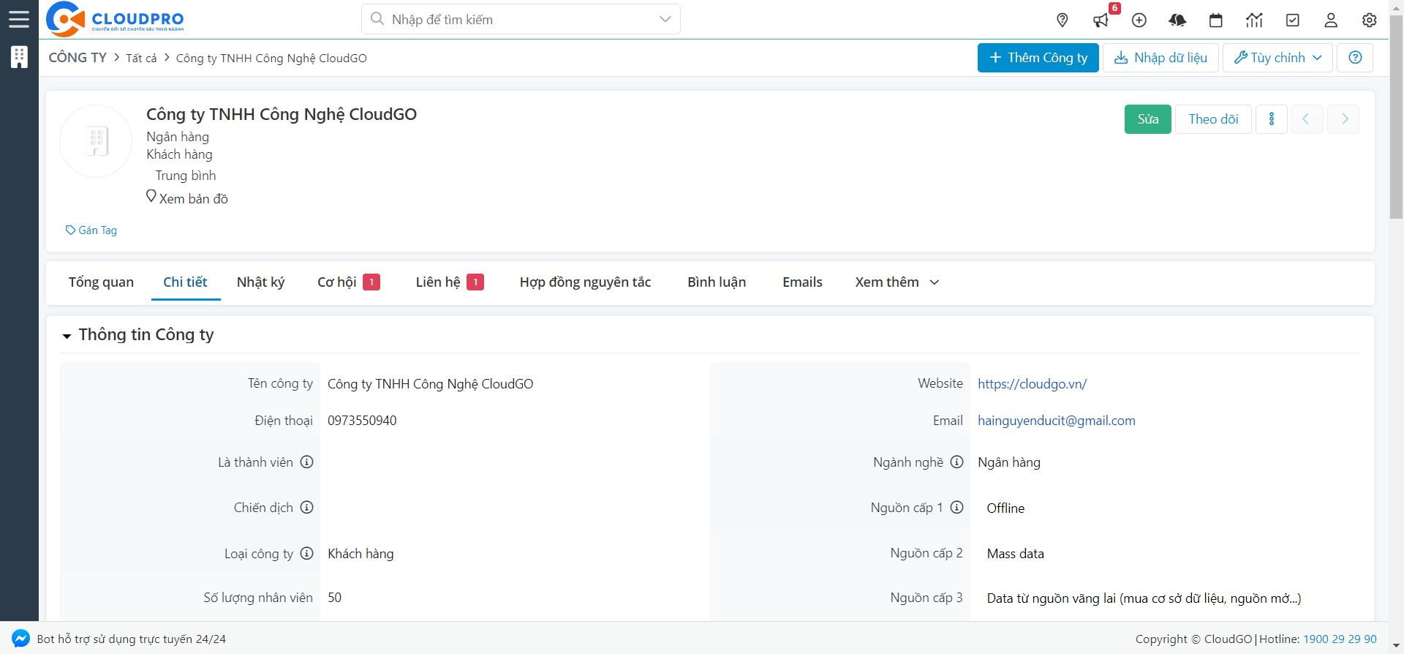Click the hotline 1900 29 29 90 link
Screen dimensions: 1404x654
click(x=1340, y=639)
